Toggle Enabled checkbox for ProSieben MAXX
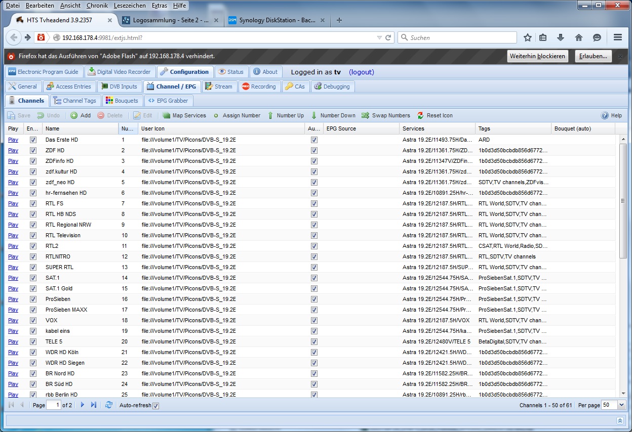 point(33,310)
